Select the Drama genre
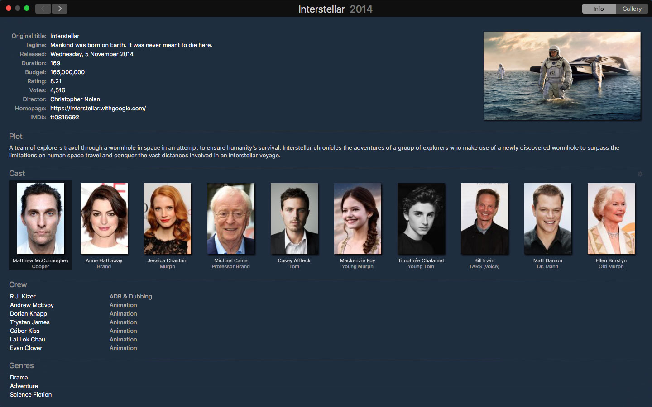 point(19,377)
